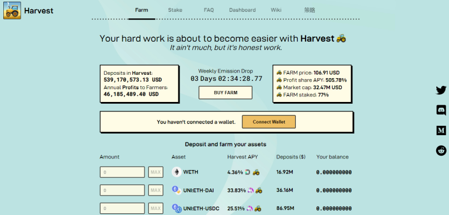This screenshot has height=215, width=449.
Task: Click the tractor emoji beside the headline
Action: [x=341, y=38]
